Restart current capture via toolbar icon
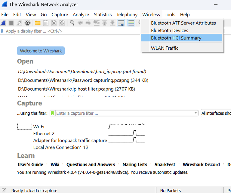 (20, 23)
